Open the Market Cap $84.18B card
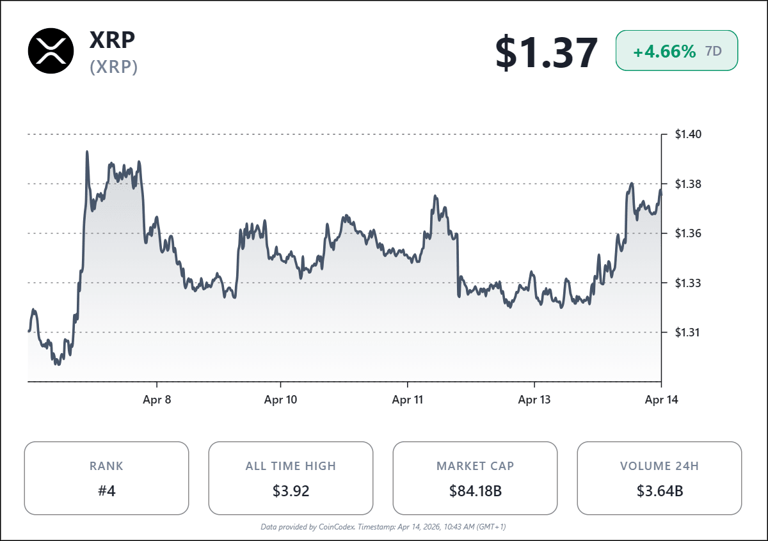 tap(475, 478)
